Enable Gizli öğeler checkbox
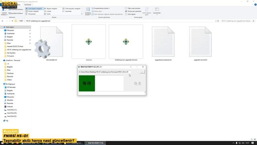 pos(126,14)
